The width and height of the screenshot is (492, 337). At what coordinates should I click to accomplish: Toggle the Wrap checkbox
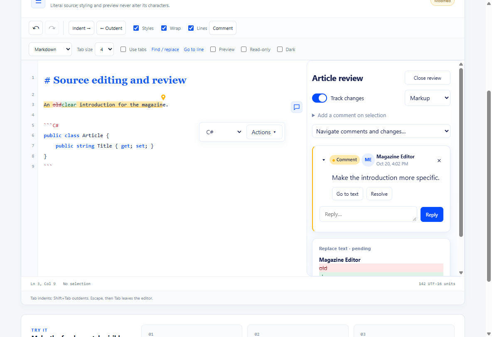click(x=164, y=28)
